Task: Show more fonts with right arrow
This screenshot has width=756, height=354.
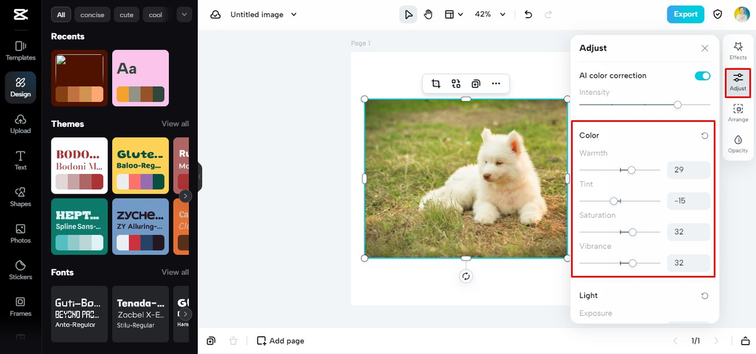Action: point(185,314)
